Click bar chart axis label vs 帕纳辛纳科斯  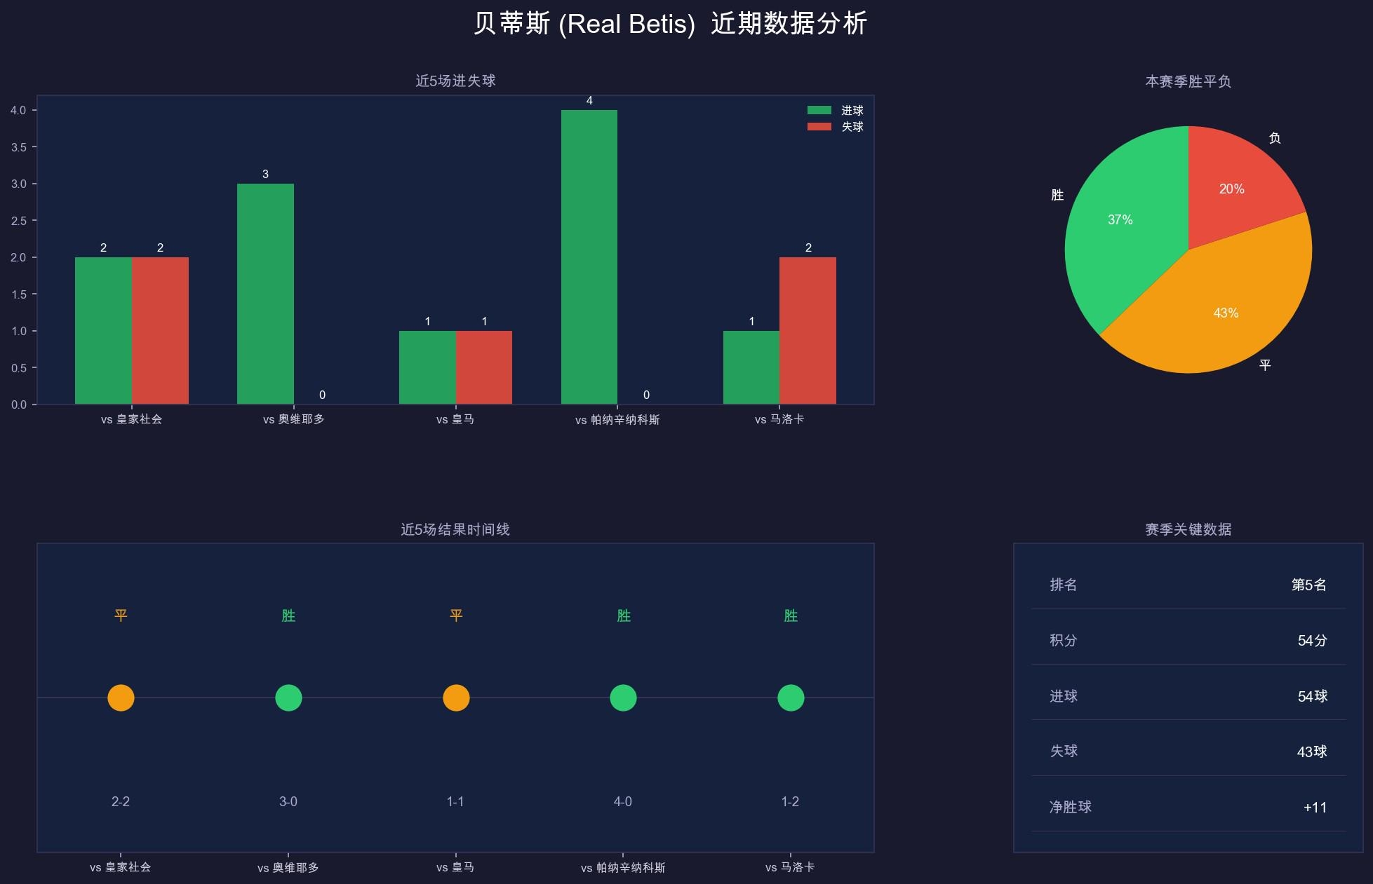pyautogui.click(x=617, y=420)
